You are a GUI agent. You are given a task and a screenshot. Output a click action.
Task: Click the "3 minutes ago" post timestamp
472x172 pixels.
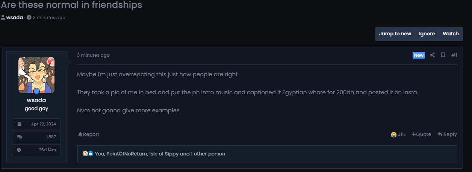tap(93, 55)
